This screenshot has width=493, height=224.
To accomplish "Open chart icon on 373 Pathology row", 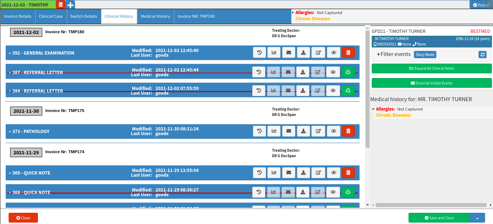I will tap(274, 131).
